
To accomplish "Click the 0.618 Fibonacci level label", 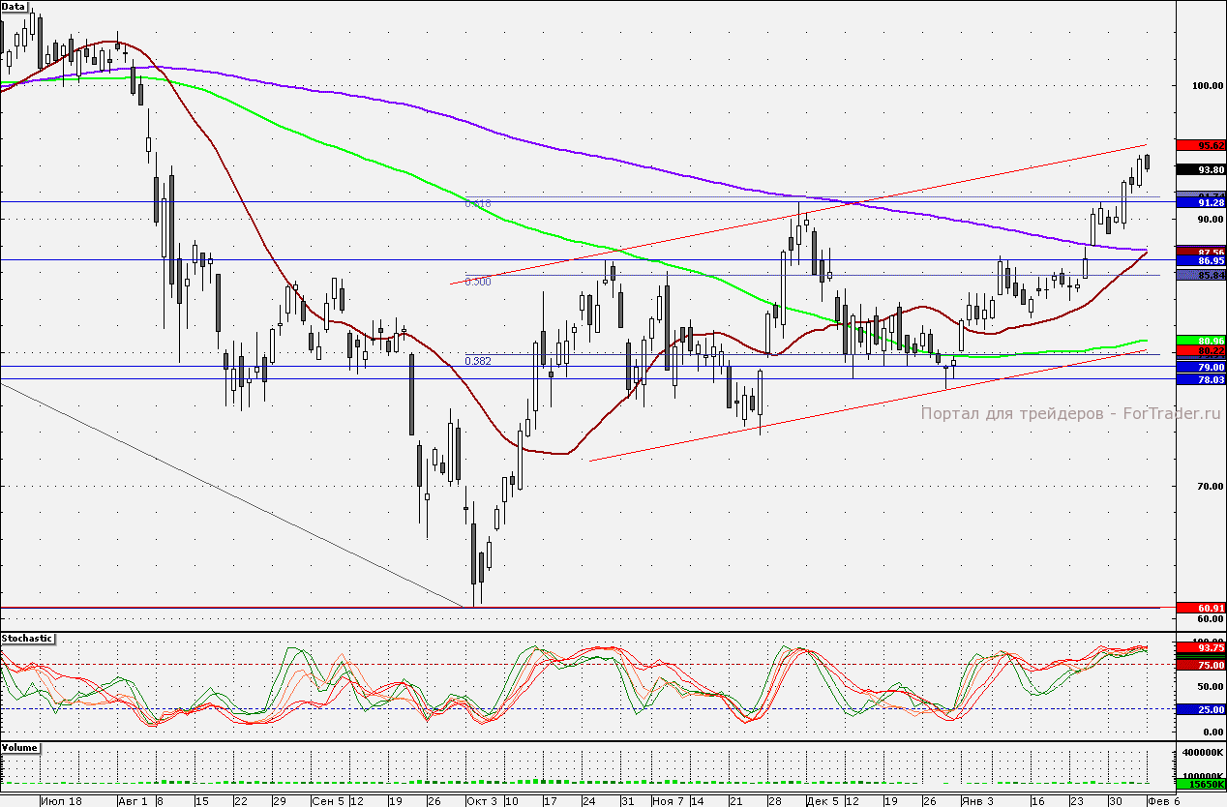I will coord(478,203).
